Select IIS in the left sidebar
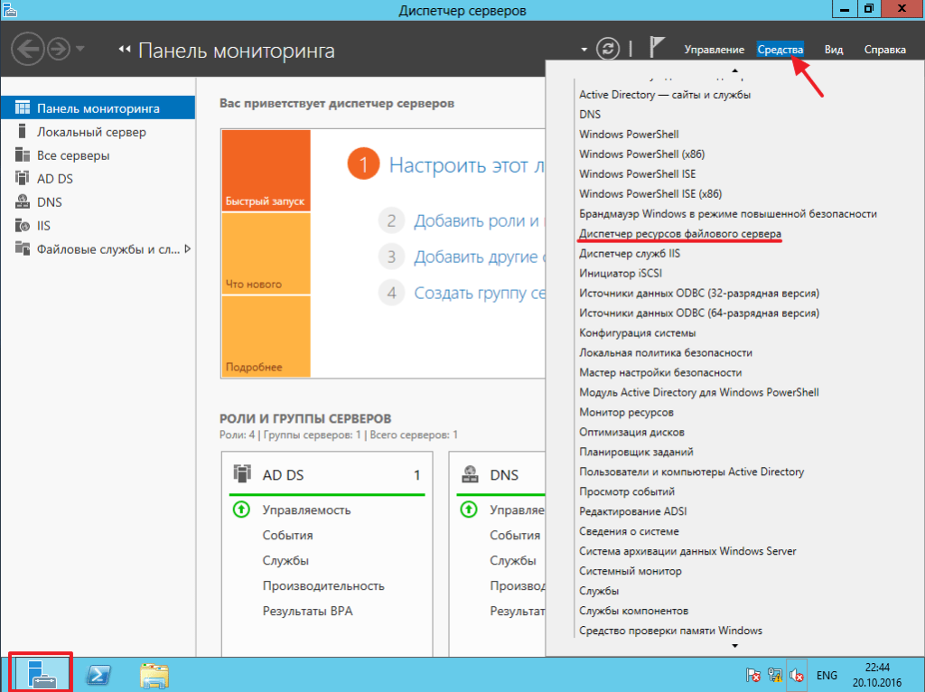The width and height of the screenshot is (925, 692). pyautogui.click(x=50, y=226)
